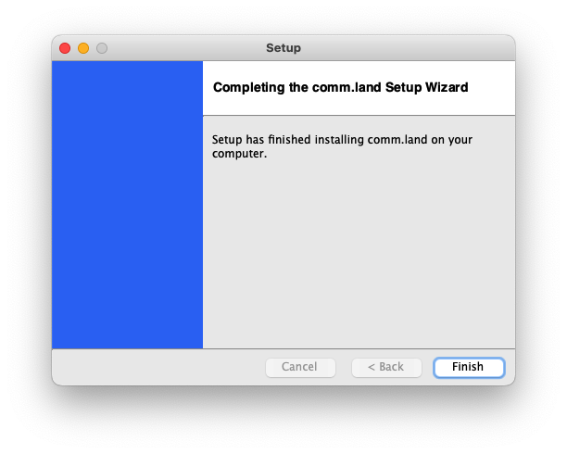Viewport: 567px width, 454px height.
Task: Click the empty button bar left of Cancel
Action: [x=158, y=367]
